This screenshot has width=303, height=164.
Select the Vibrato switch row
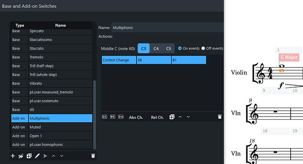(52, 84)
